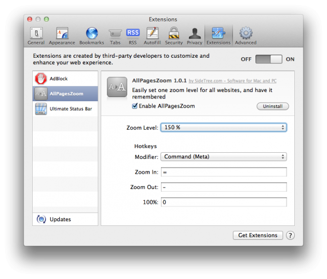Open the Privacy preferences pane
The image size is (327, 279).
click(195, 36)
